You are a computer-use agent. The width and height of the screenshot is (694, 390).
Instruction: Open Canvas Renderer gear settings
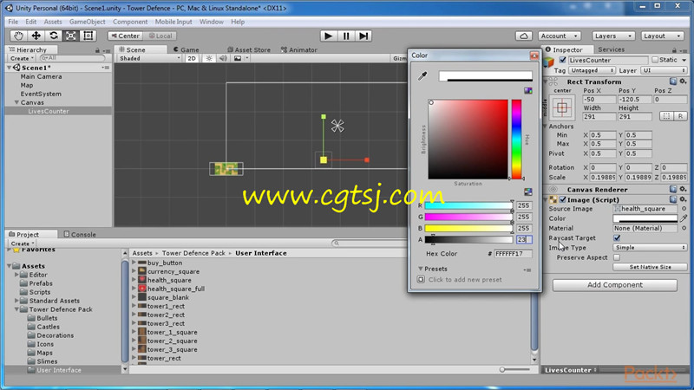(x=683, y=189)
